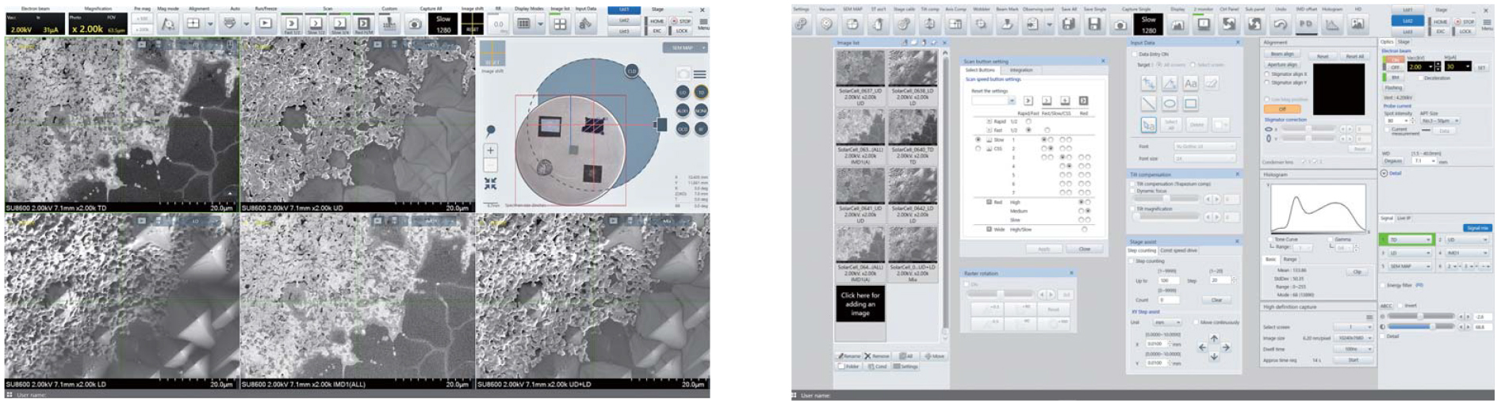Toggle the Tilt compensation checkbox

[x=1133, y=184]
